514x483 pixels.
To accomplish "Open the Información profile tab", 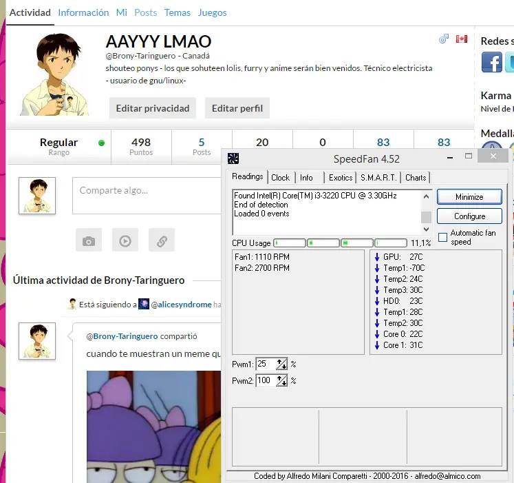I will pos(83,12).
